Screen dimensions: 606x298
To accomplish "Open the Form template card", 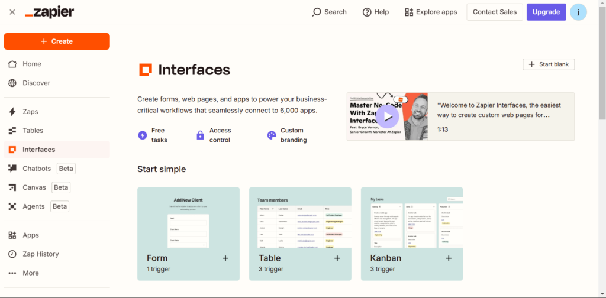I will pos(189,234).
